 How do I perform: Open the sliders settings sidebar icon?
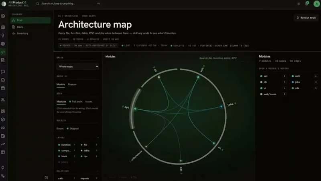pyautogui.click(x=3, y=176)
